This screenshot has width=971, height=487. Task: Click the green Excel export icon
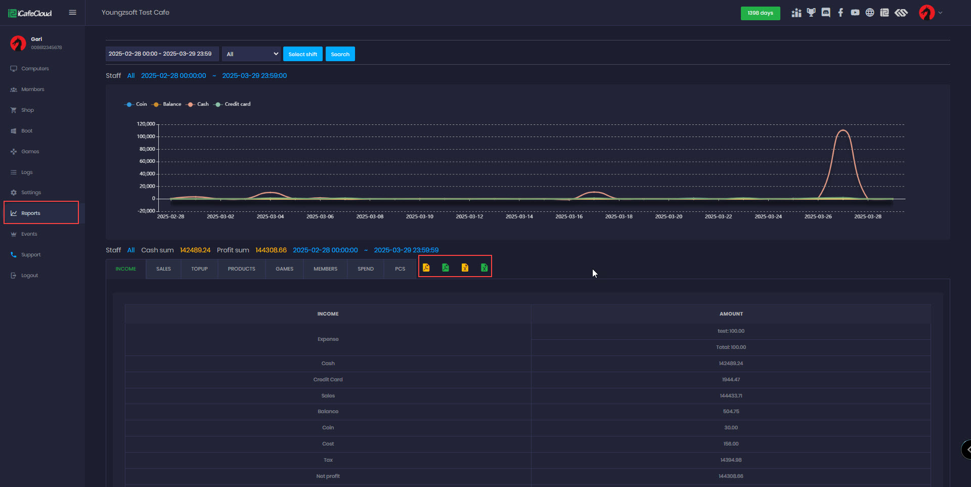(484, 268)
